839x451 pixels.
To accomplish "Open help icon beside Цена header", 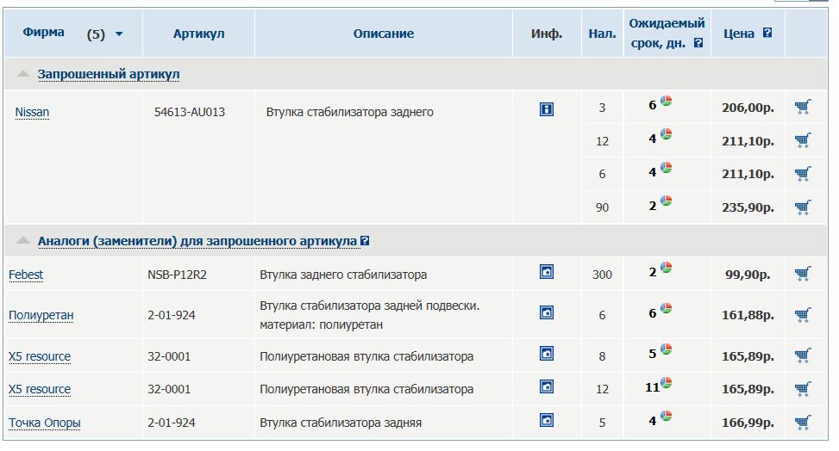I will pyautogui.click(x=767, y=33).
